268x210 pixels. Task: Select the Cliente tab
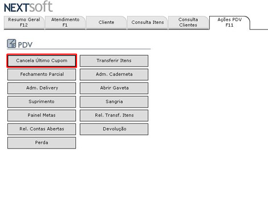point(106,22)
